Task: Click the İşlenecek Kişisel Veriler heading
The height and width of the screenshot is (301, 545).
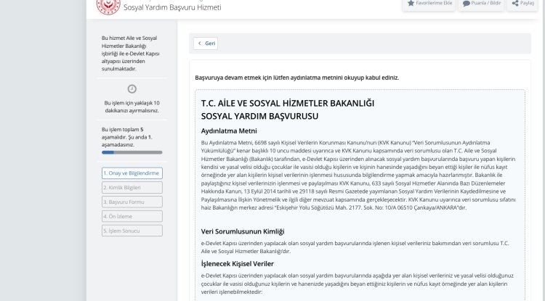Action: (x=238, y=264)
